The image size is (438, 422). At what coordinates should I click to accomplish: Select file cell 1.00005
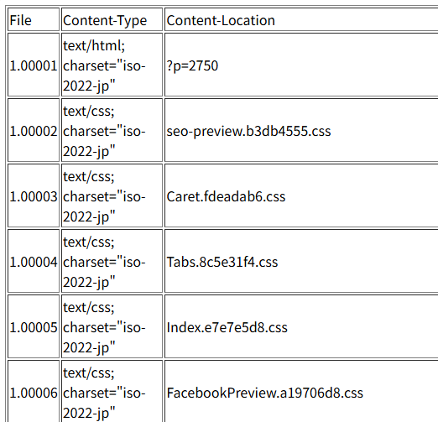tap(34, 326)
